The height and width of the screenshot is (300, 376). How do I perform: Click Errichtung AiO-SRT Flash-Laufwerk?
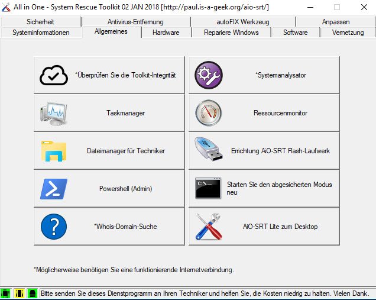coord(264,151)
